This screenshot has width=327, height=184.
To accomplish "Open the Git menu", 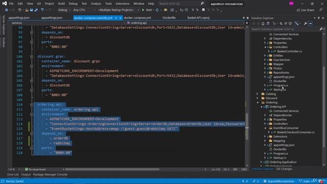I will (39, 4).
